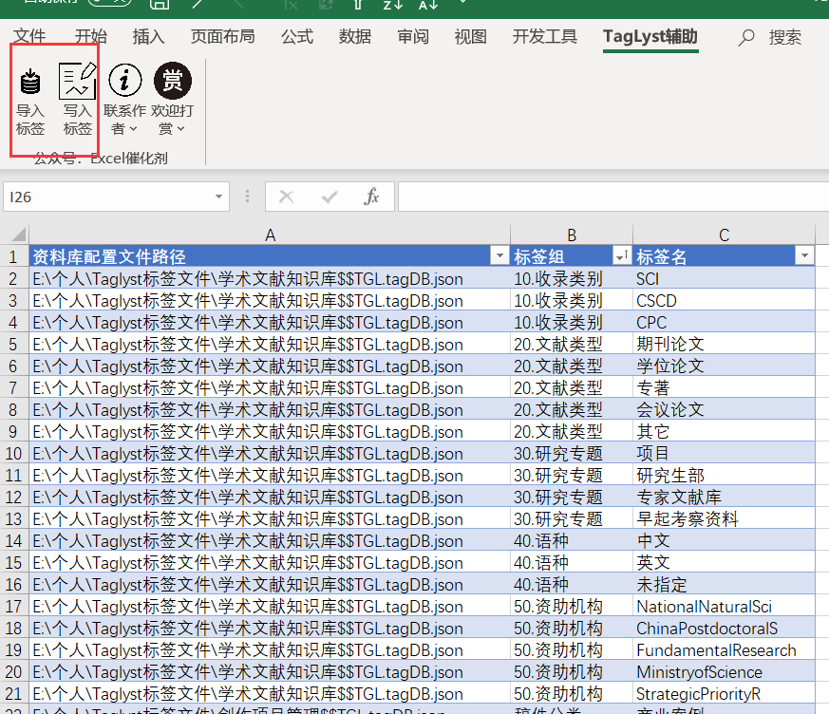The width and height of the screenshot is (829, 714).
Task: Click the NationalNaturalSci cell
Action: [x=724, y=606]
